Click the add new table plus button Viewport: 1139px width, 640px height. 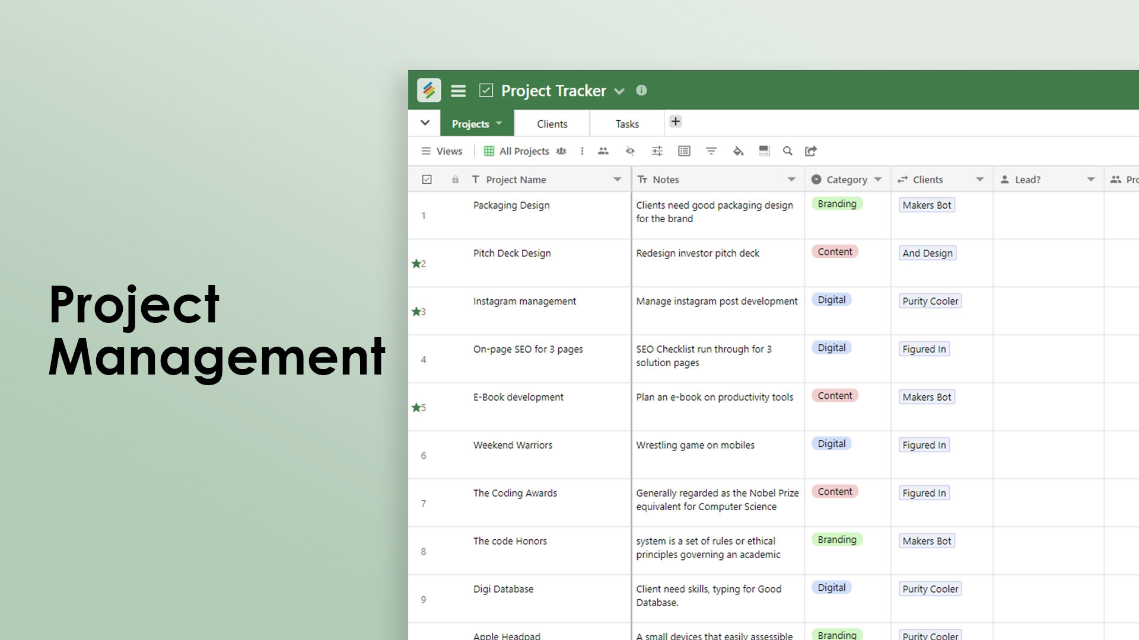click(675, 121)
